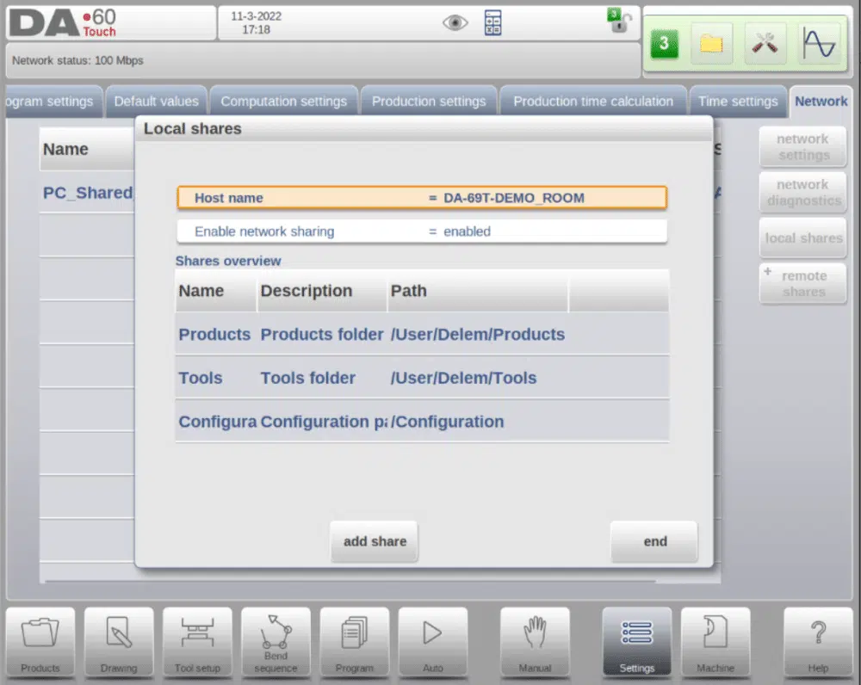Open the calculator icon in header

(492, 22)
